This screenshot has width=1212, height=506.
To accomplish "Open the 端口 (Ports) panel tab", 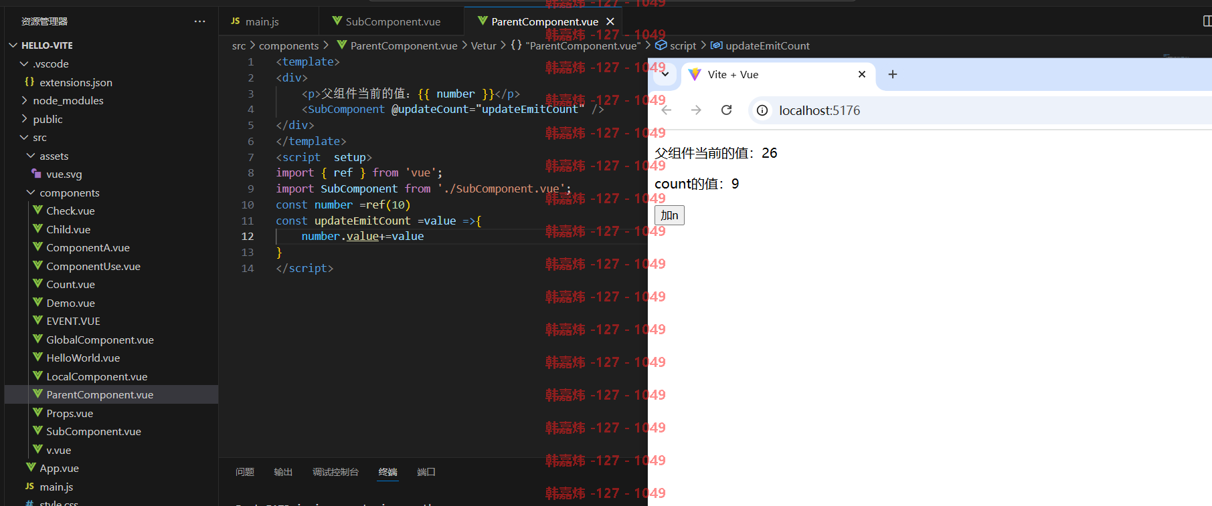I will [426, 472].
